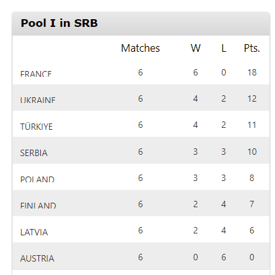This screenshot has height=275, width=275.
Task: Open the TÜRKIYE team row
Action: [141, 124]
